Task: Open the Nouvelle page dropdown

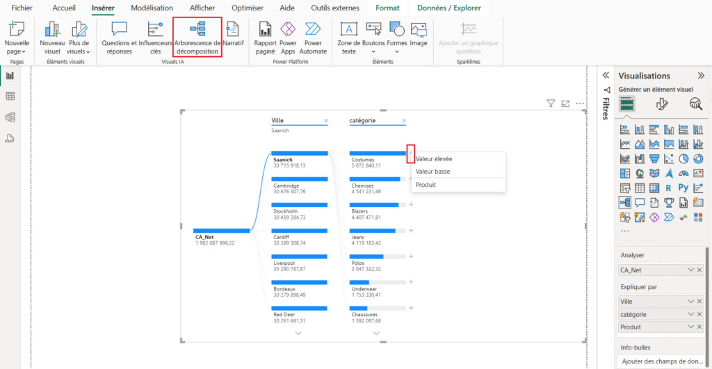Action: (x=16, y=51)
